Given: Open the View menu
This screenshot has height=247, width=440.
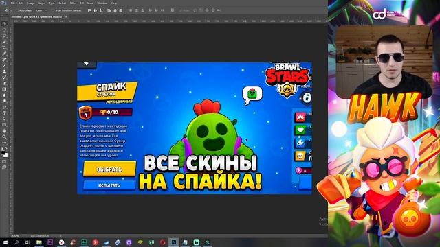Looking at the screenshot, I should [x=90, y=3].
